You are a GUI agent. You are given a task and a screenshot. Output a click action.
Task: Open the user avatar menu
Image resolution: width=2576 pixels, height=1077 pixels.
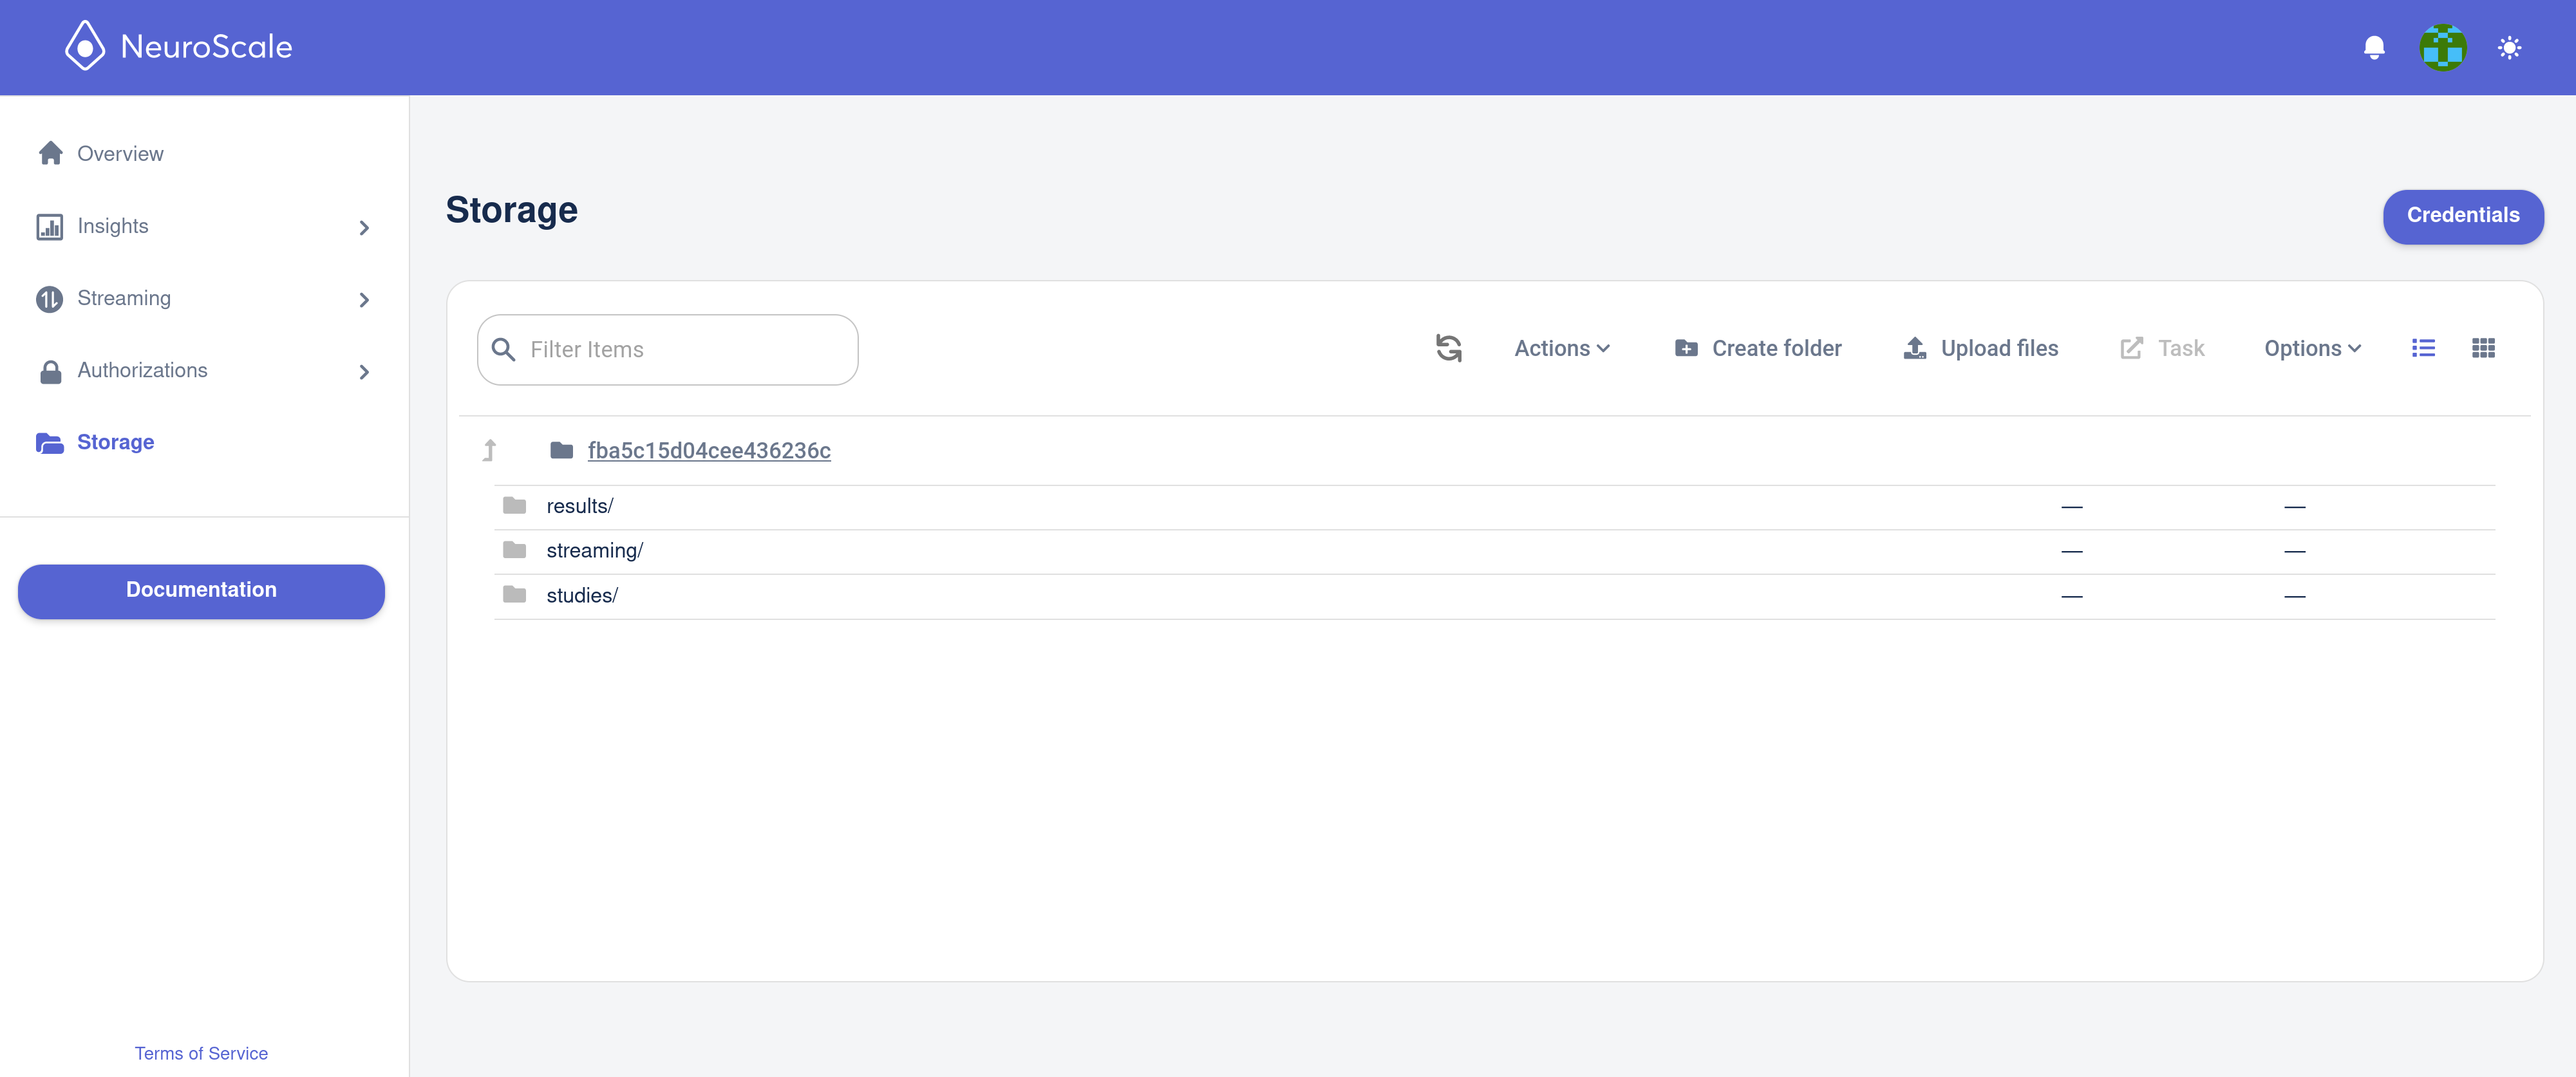coord(2443,47)
